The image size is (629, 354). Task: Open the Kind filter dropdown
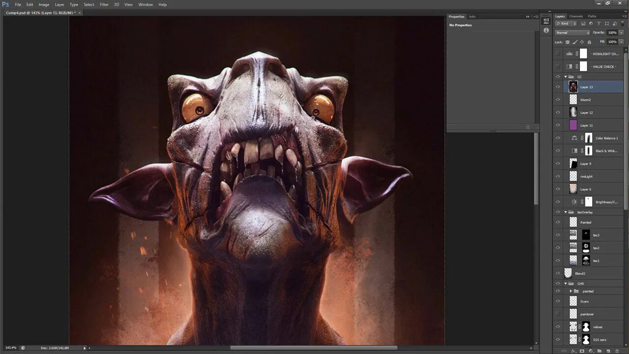coord(566,24)
